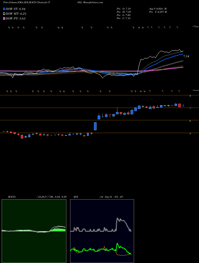199x263 pixels.
Task: Click the 'Pre V: 0.297 M' value
Action: point(158,12)
